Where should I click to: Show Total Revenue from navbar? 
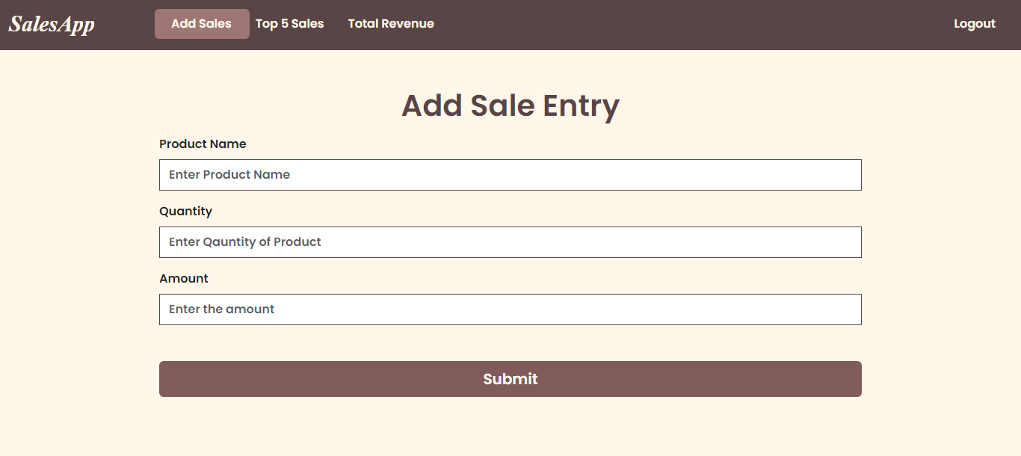coord(391,24)
